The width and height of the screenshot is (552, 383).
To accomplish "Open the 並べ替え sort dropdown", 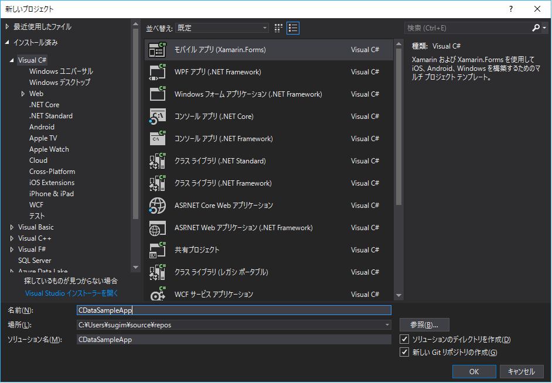I will click(222, 28).
